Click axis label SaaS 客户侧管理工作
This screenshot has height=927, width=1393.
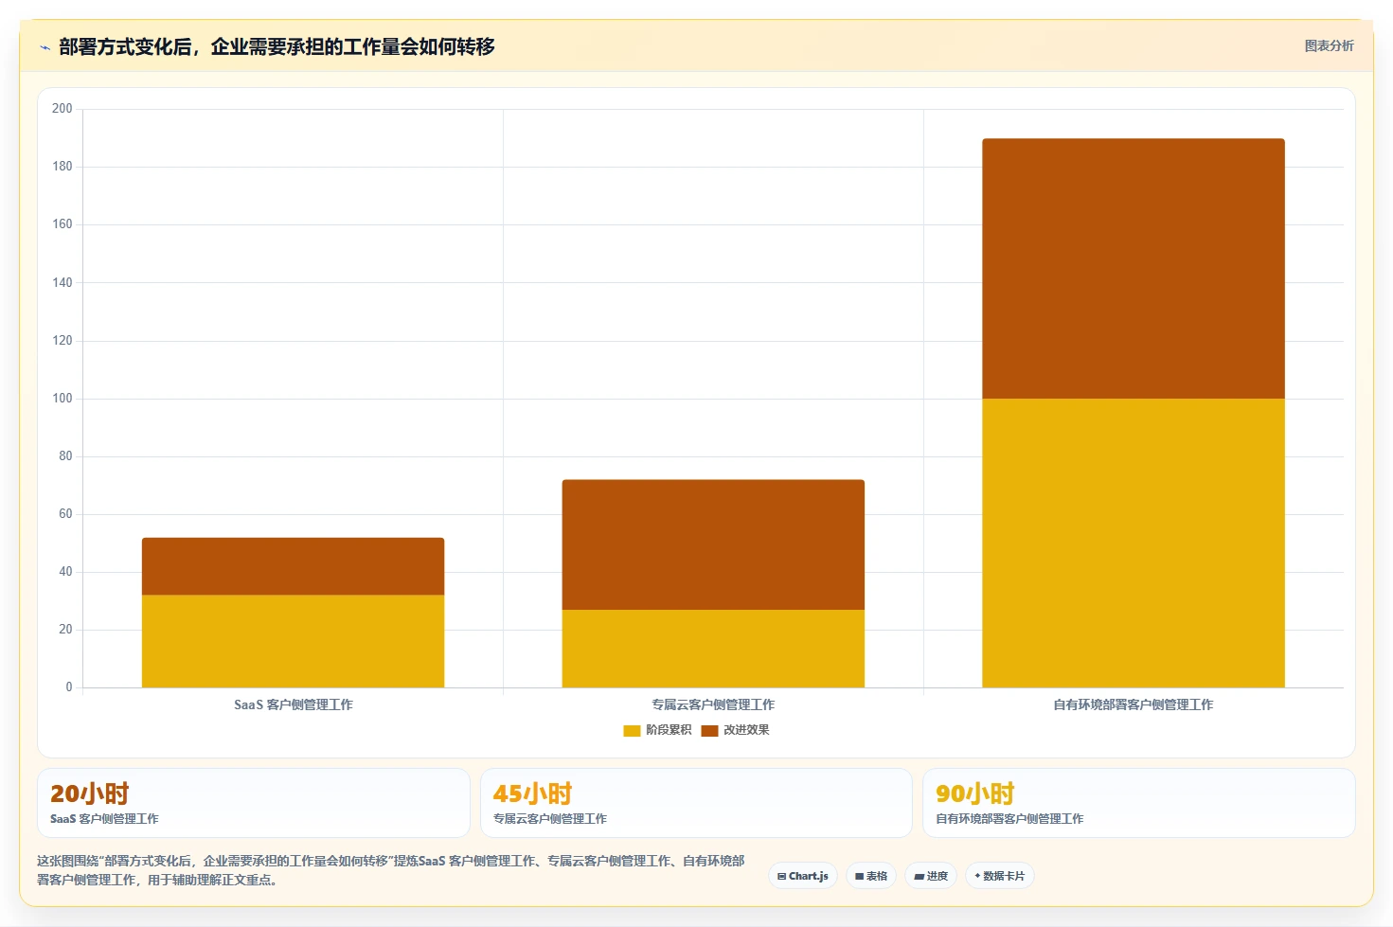(x=293, y=704)
